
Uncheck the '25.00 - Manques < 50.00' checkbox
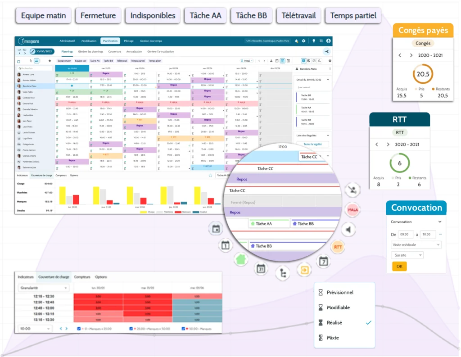131,329
